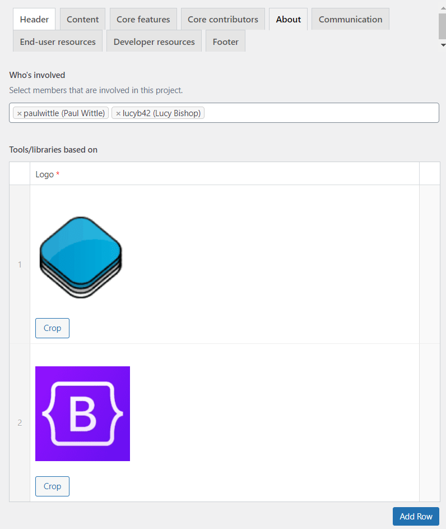Click the About tab
This screenshot has width=446, height=529.
(289, 19)
